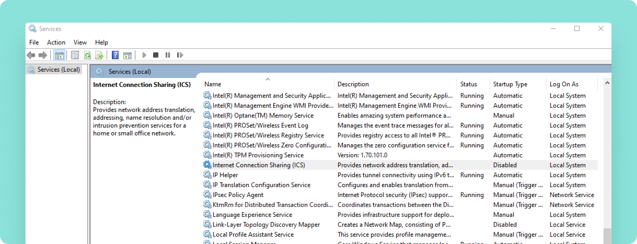
Task: Select the IP Helper service name
Action: 225,175
